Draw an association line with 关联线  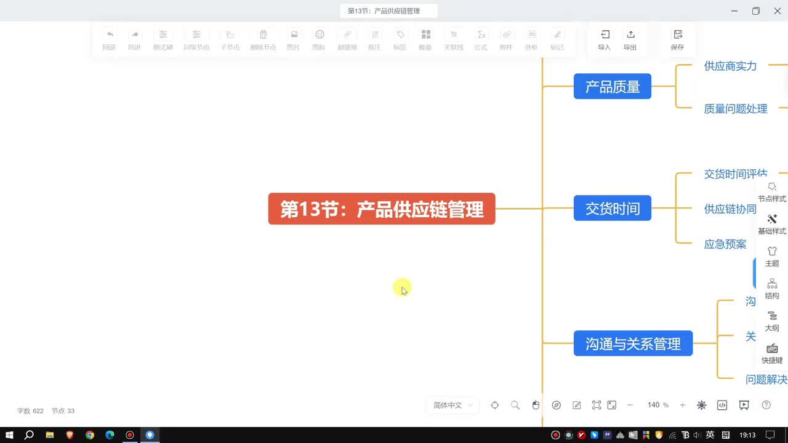[454, 39]
